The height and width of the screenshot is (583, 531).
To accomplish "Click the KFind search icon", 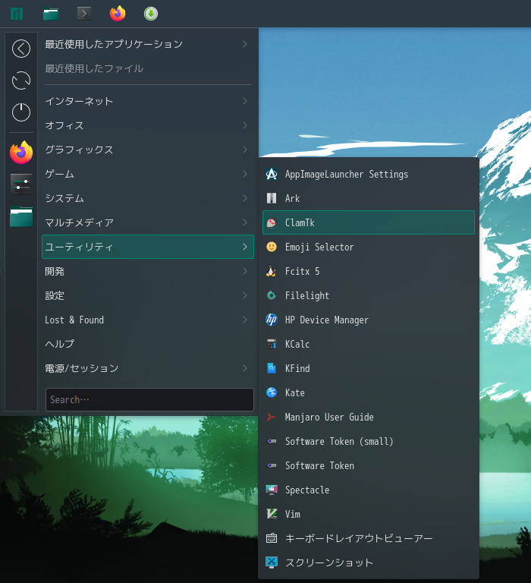I will coord(272,368).
